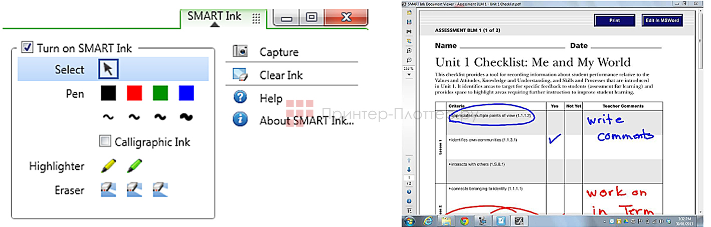The height and width of the screenshot is (227, 711).
Task: Pick the third pen line thickness
Action: [x=160, y=117]
